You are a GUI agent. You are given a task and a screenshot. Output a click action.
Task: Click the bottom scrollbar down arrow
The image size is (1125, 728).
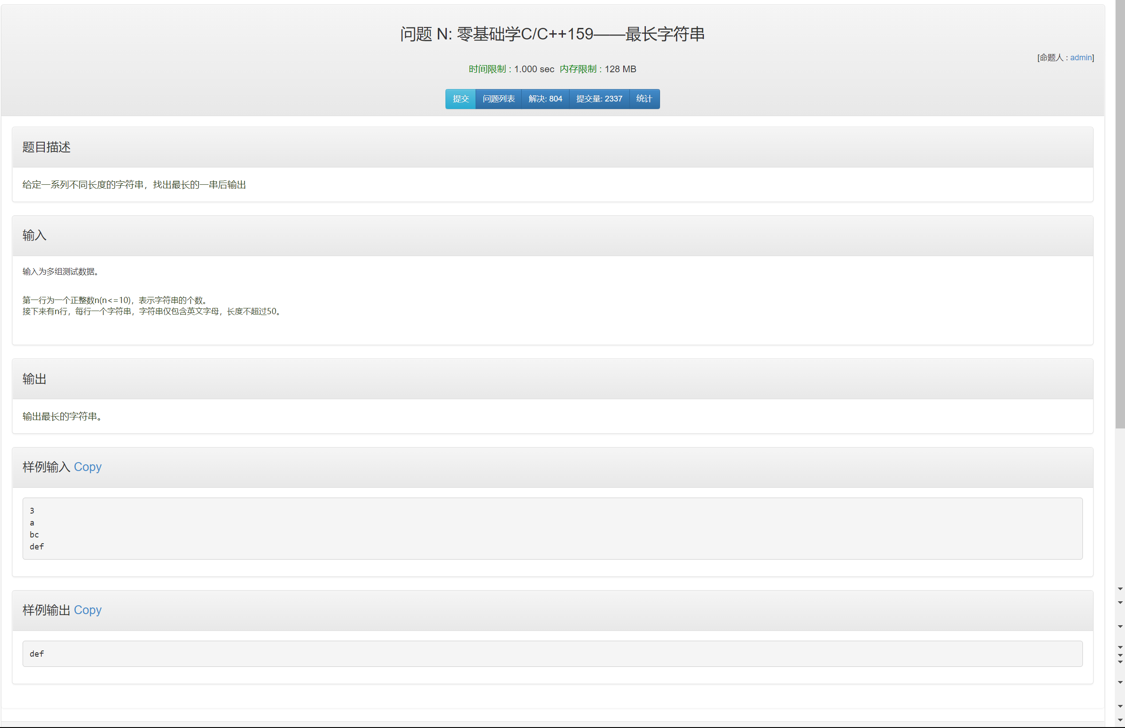(1120, 720)
